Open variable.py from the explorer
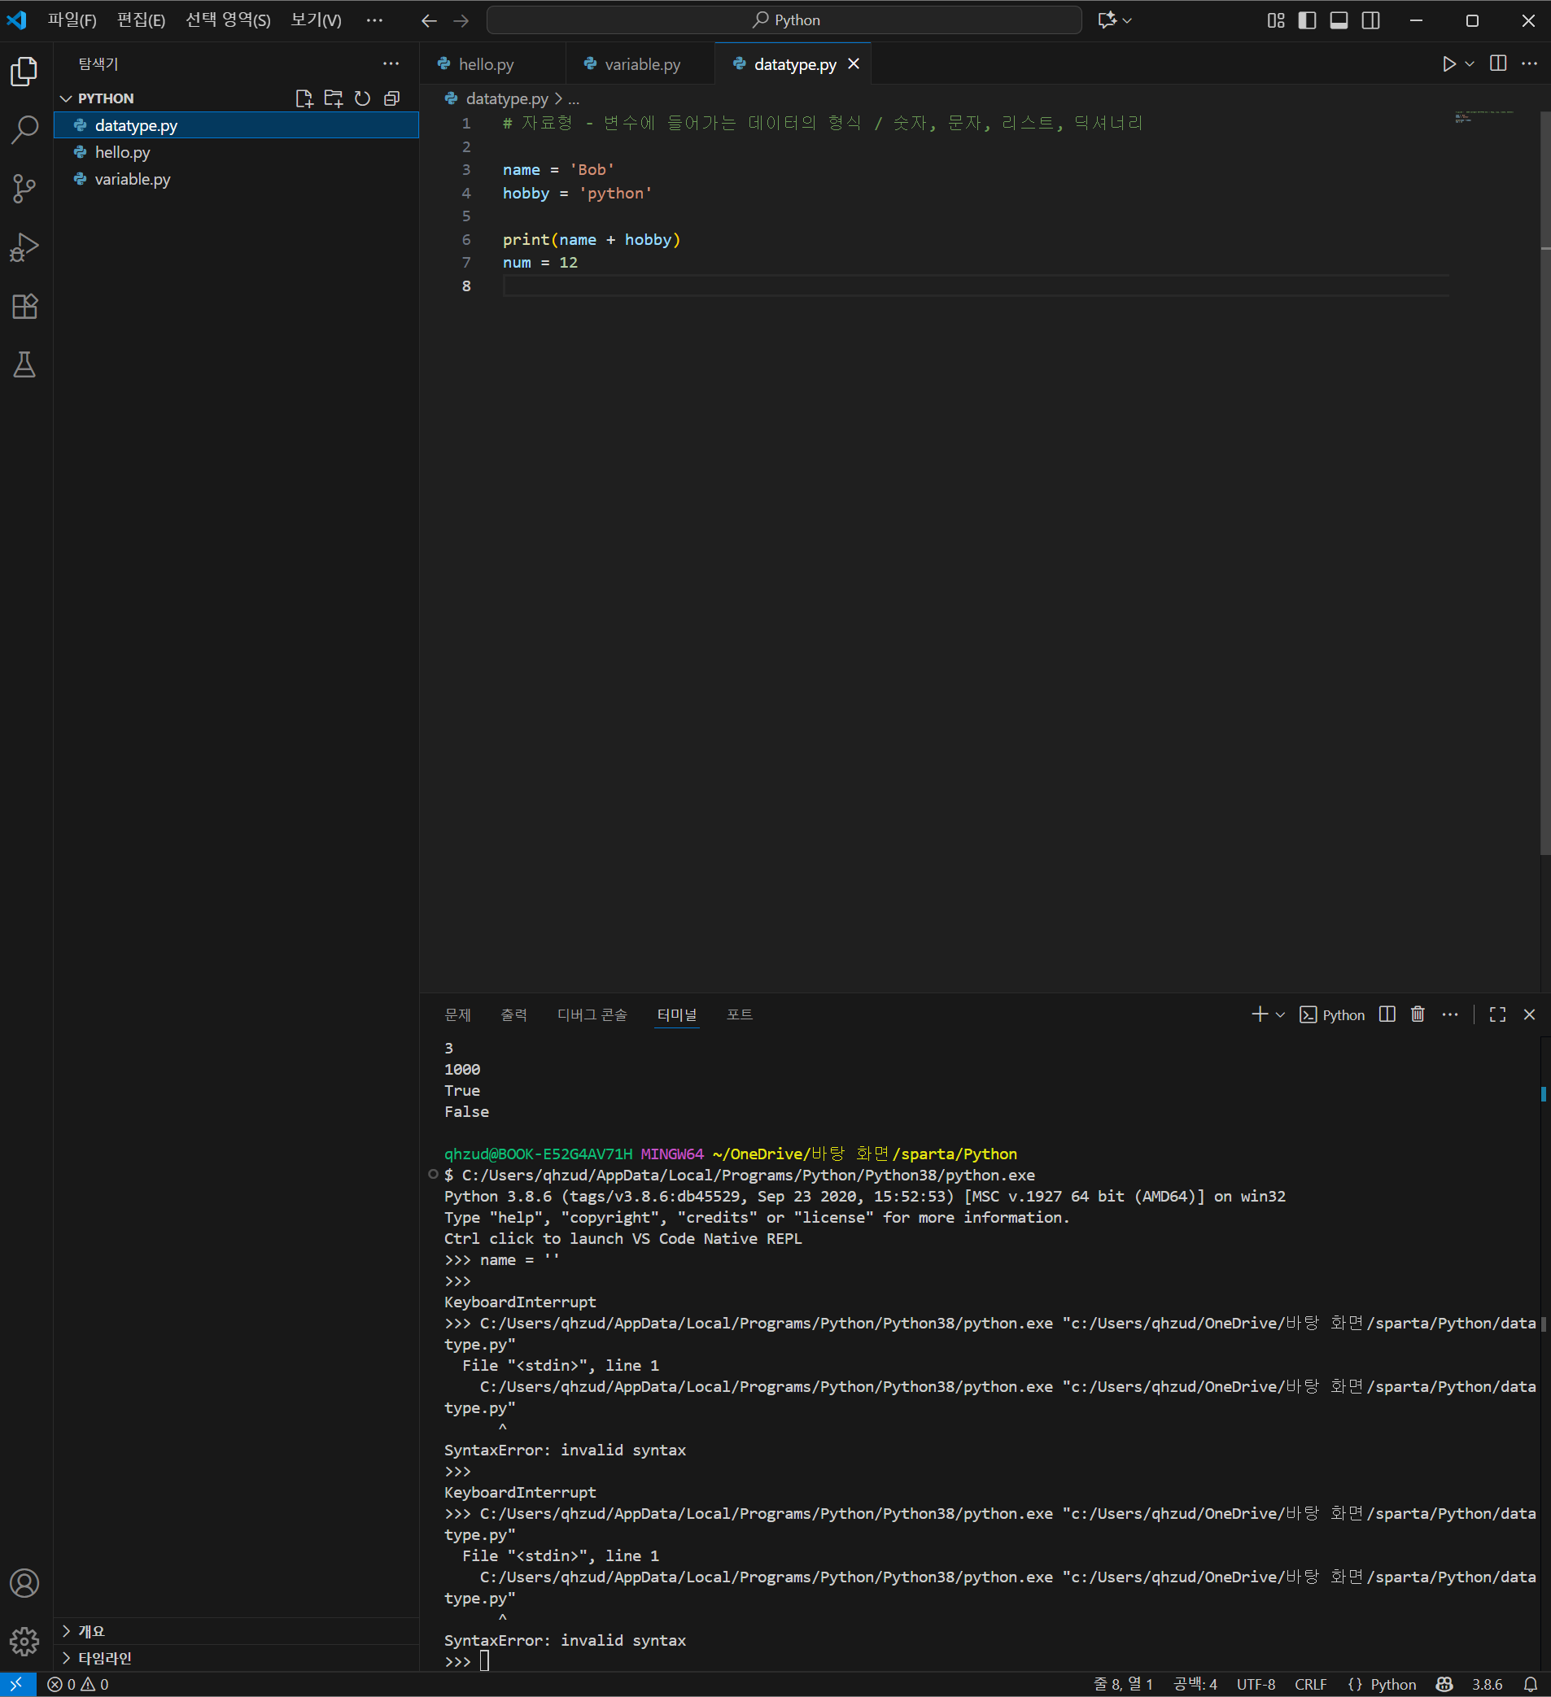1551x1697 pixels. [x=237, y=179]
